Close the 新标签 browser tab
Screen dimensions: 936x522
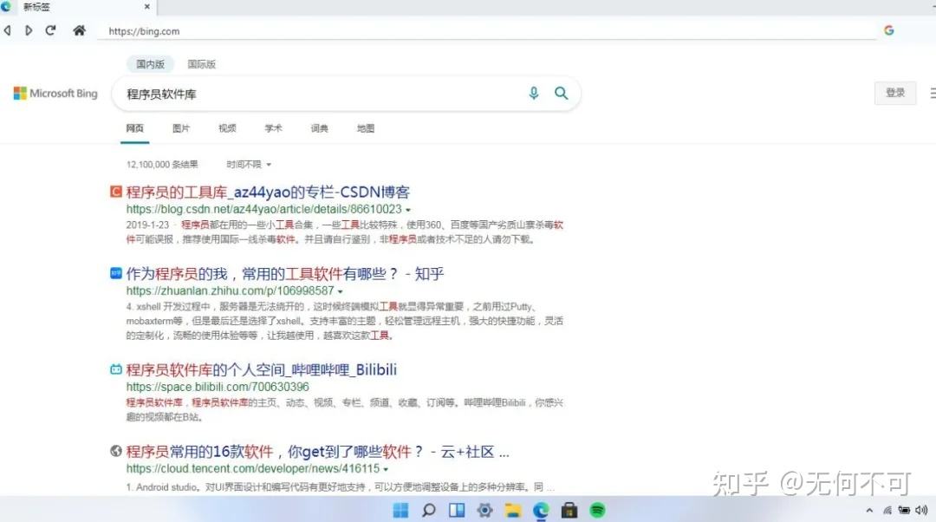point(146,7)
